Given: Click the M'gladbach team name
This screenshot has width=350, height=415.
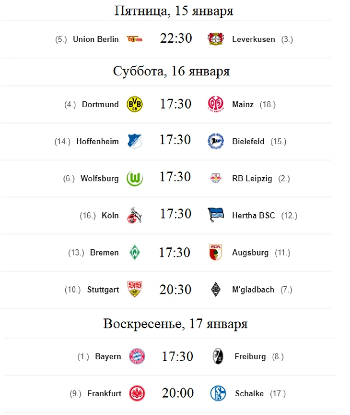Looking at the screenshot, I should click(x=253, y=289).
